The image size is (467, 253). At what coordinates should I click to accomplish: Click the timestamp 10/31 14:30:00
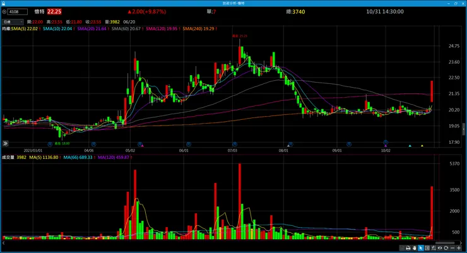pos(385,11)
